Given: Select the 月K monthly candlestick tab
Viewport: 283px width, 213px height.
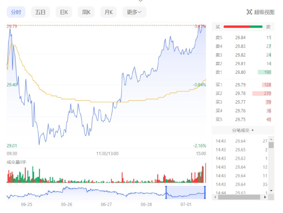Looking at the screenshot, I should click(x=108, y=12).
